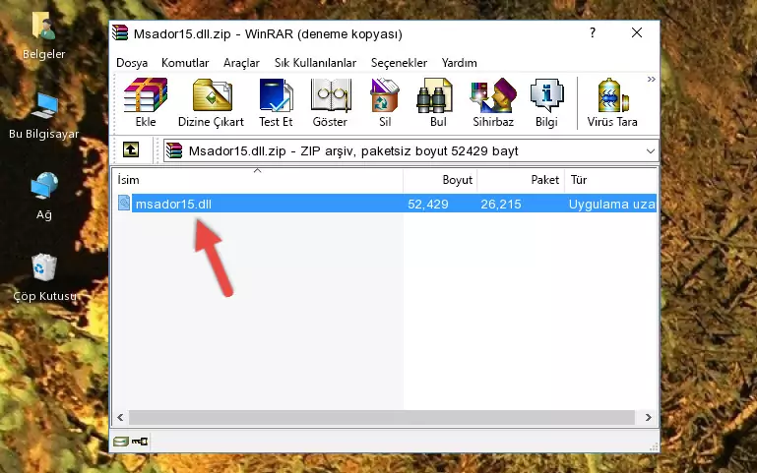Click the disk drive status bar icon
This screenshot has width=757, height=473.
tap(121, 442)
